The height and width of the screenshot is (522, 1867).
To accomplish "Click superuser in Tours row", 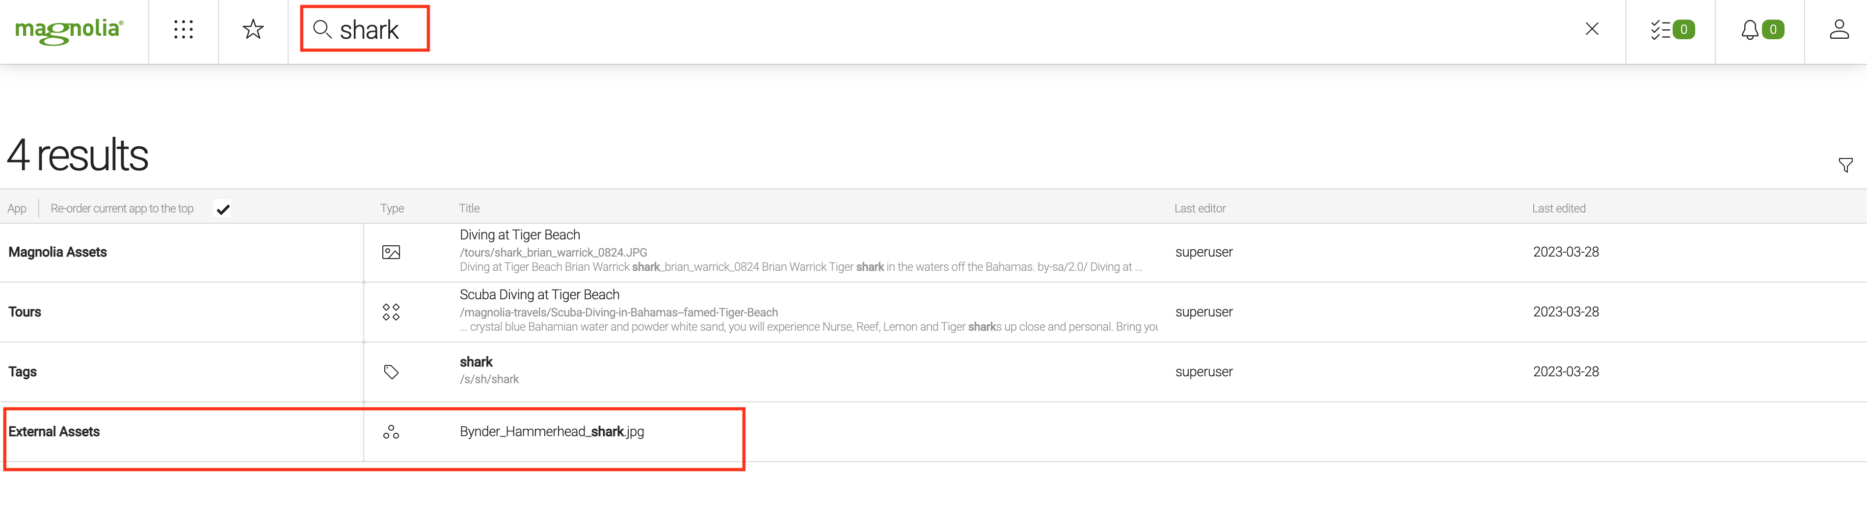I will [1203, 312].
